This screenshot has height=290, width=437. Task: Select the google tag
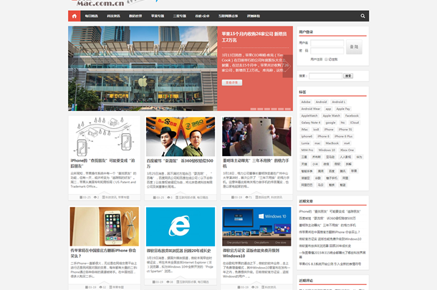click(x=330, y=122)
